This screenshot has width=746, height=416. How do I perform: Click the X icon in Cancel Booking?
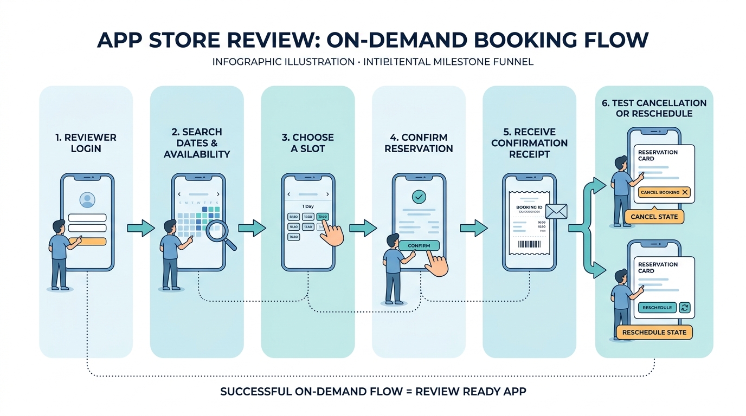pyautogui.click(x=685, y=192)
